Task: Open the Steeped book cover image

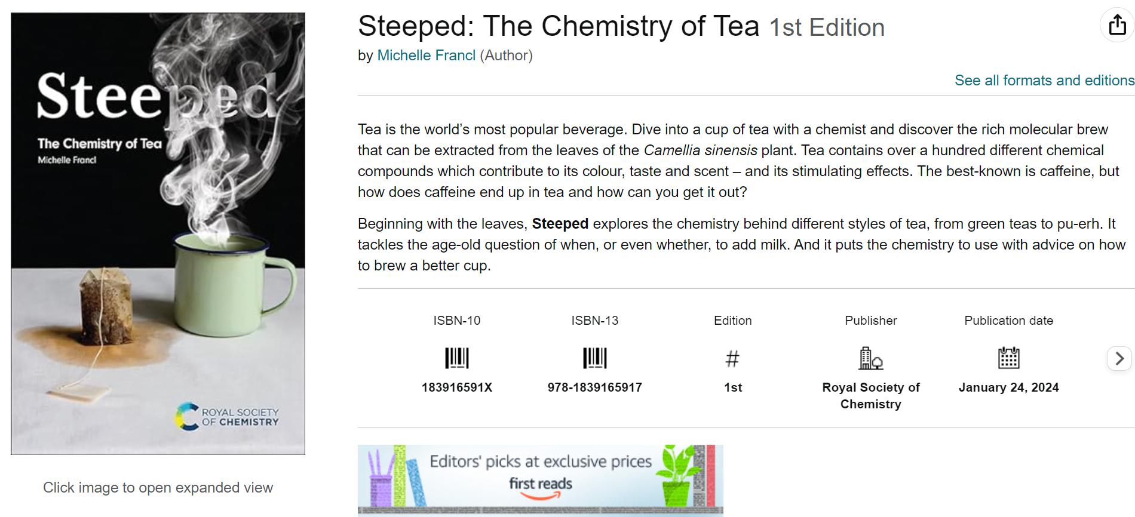Action: [158, 233]
